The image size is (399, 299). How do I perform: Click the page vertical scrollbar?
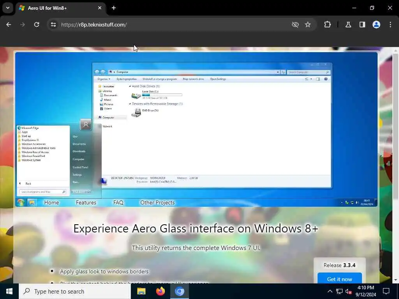tap(395, 126)
